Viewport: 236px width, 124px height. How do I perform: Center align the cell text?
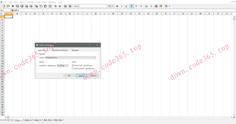click(x=136, y=6)
